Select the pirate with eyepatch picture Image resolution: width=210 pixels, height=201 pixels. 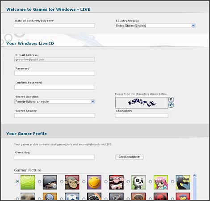(x=116, y=182)
